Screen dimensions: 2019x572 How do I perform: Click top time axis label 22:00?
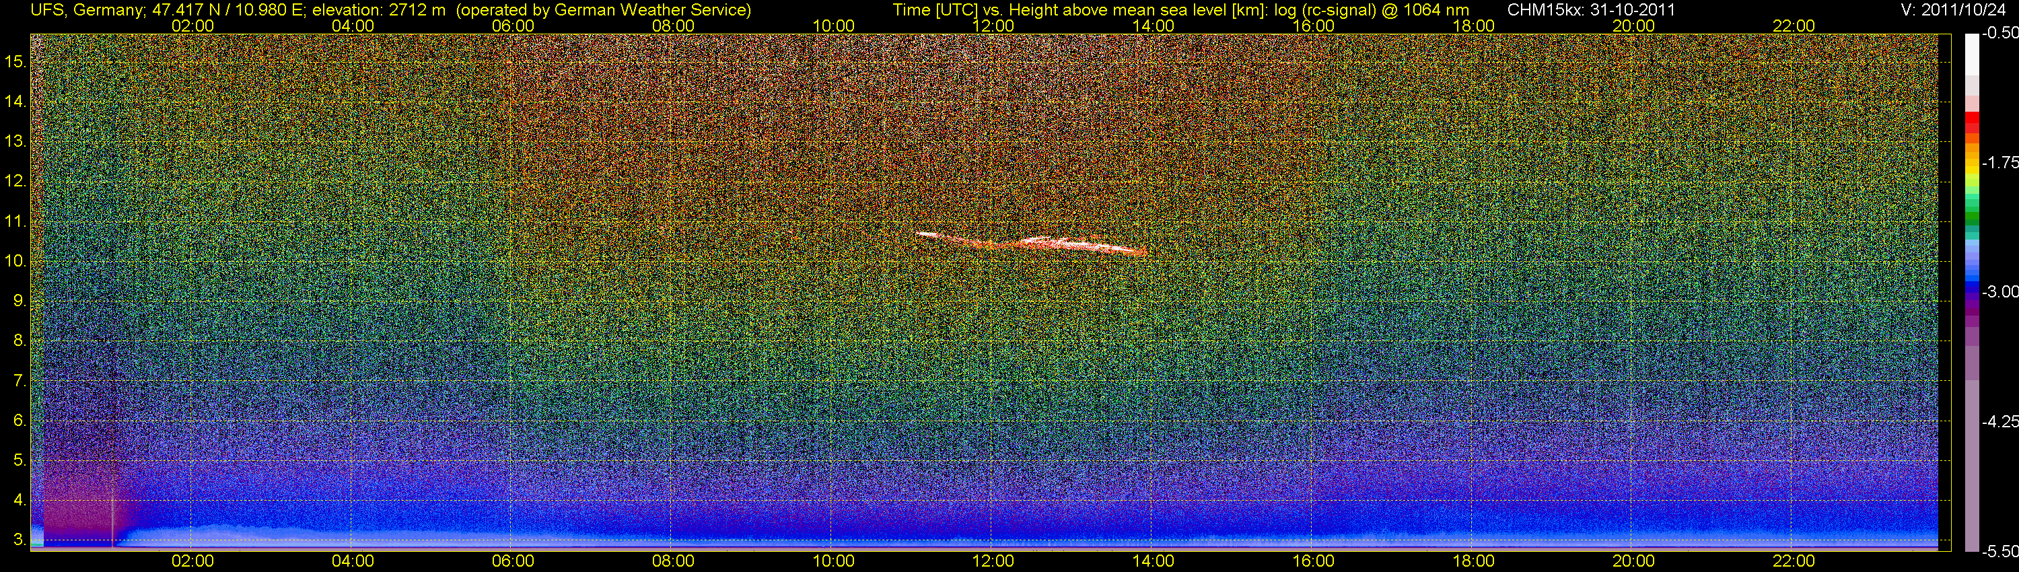coord(1794,26)
